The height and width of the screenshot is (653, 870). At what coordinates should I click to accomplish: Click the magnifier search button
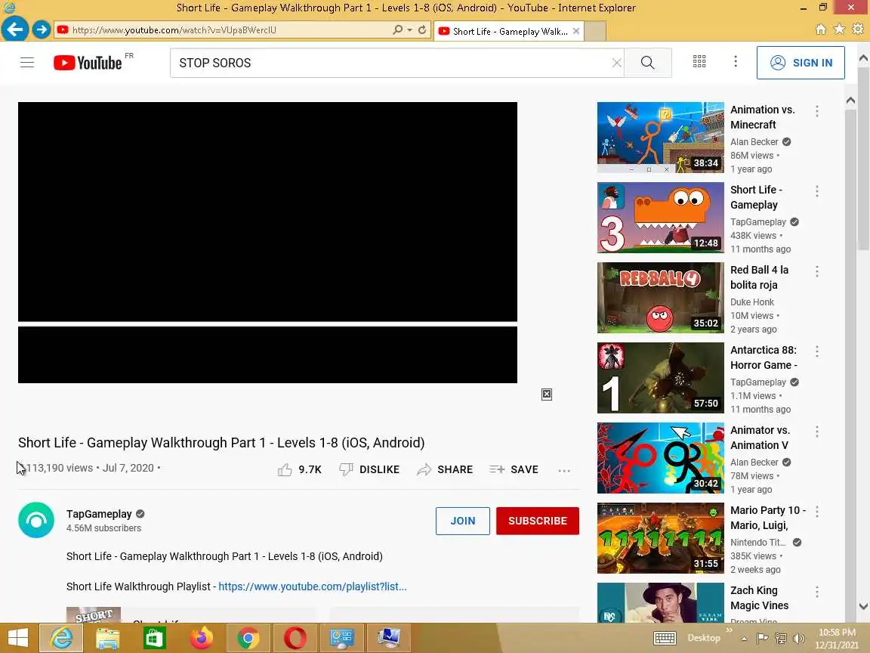click(647, 63)
